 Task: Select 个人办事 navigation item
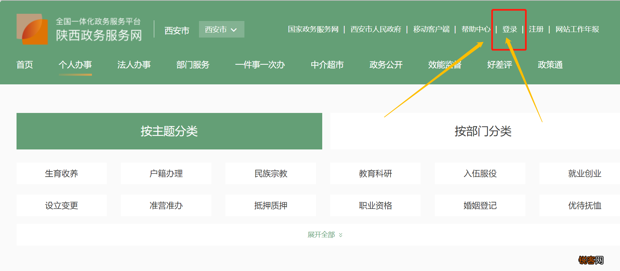click(x=75, y=65)
